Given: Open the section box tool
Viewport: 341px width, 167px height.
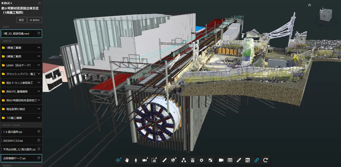Looking at the screenshot, I should pos(173,160).
